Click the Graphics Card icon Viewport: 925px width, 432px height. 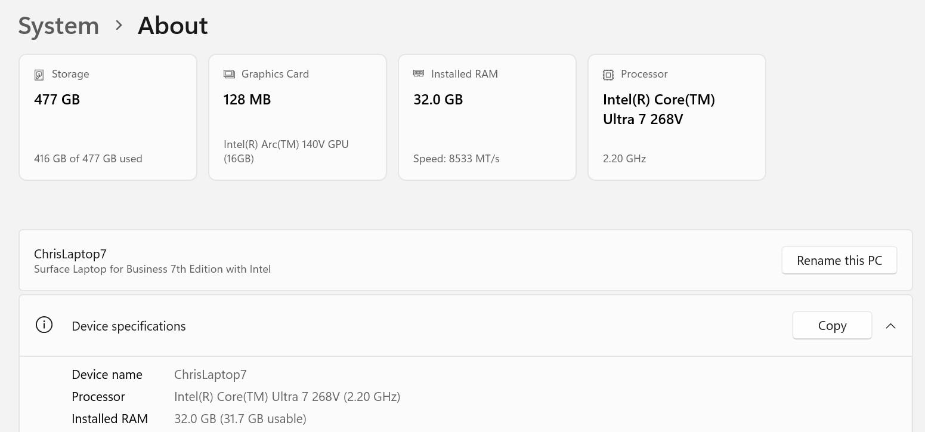click(229, 74)
